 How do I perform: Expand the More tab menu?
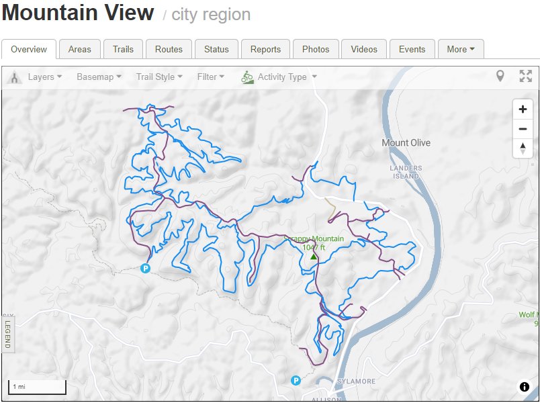click(461, 49)
